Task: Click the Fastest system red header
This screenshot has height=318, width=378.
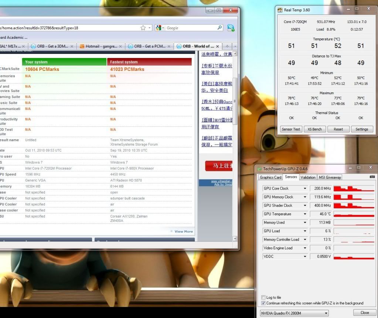Action: [150, 62]
